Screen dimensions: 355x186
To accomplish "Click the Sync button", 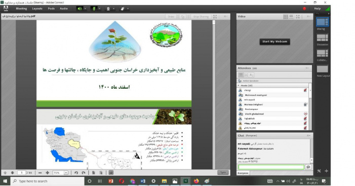I will click(x=223, y=172).
